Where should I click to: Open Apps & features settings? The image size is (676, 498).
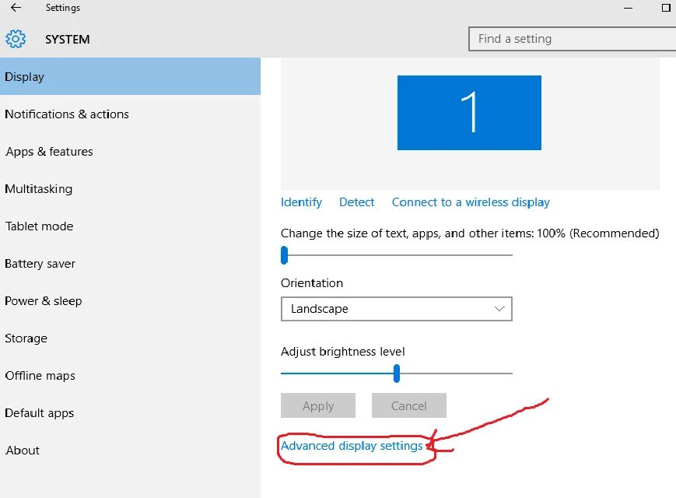coord(130,151)
